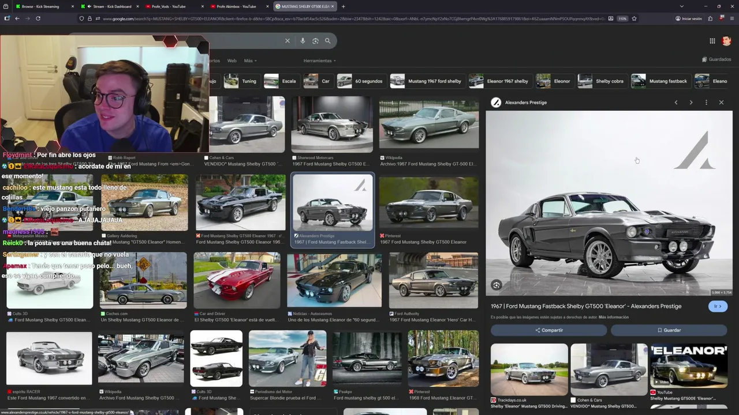739x415 pixels.
Task: Open Google Lens image search
Action: pos(315,41)
